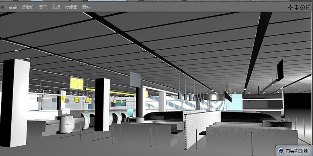The width and height of the screenshot is (313, 156).
Task: Select the large yellow hanging sign
Action: (x=76, y=83)
